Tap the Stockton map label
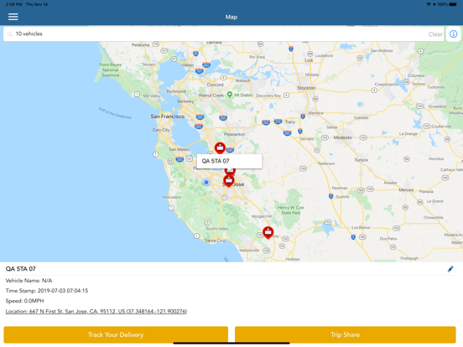 [306, 88]
